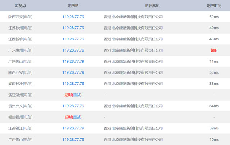Click the 响应IP column header

[x=73, y=6]
